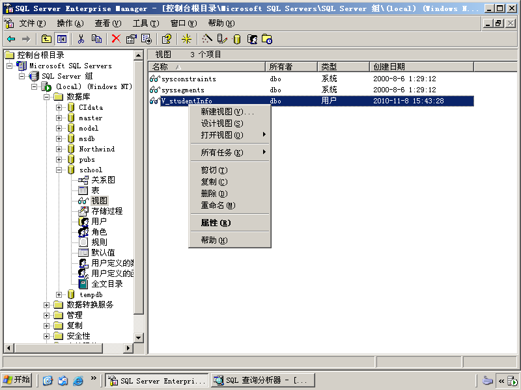The image size is (521, 390).
Task: Expand 所有任务(K) submenu
Action: tap(230, 153)
